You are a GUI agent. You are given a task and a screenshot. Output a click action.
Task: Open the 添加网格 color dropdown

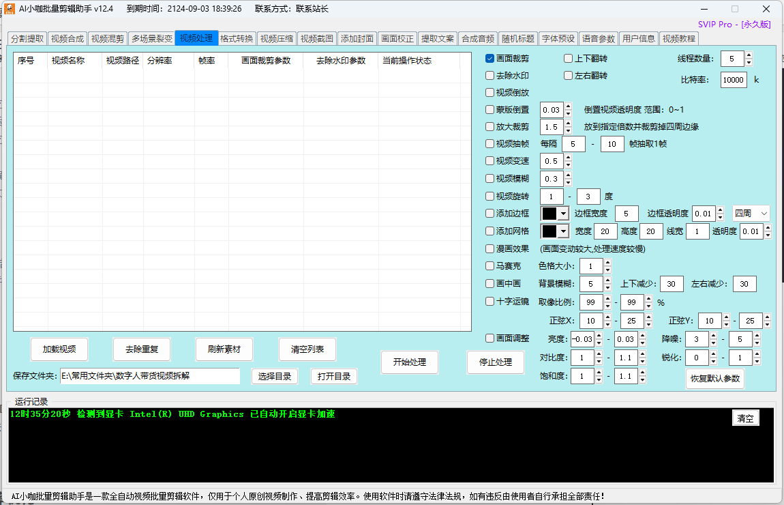[564, 231]
